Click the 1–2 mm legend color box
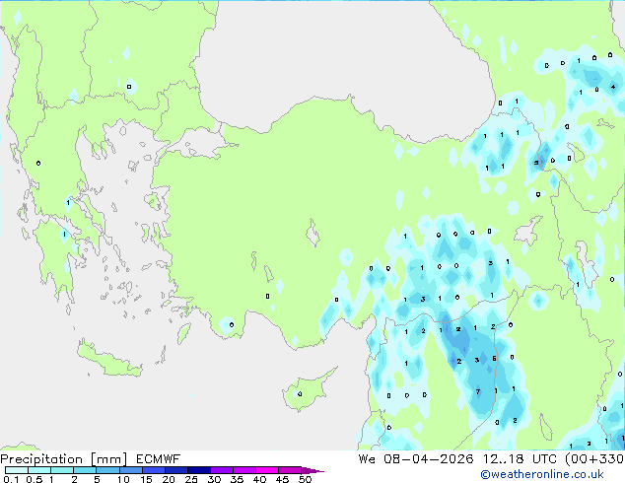The height and width of the screenshot is (483, 625). tap(62, 470)
